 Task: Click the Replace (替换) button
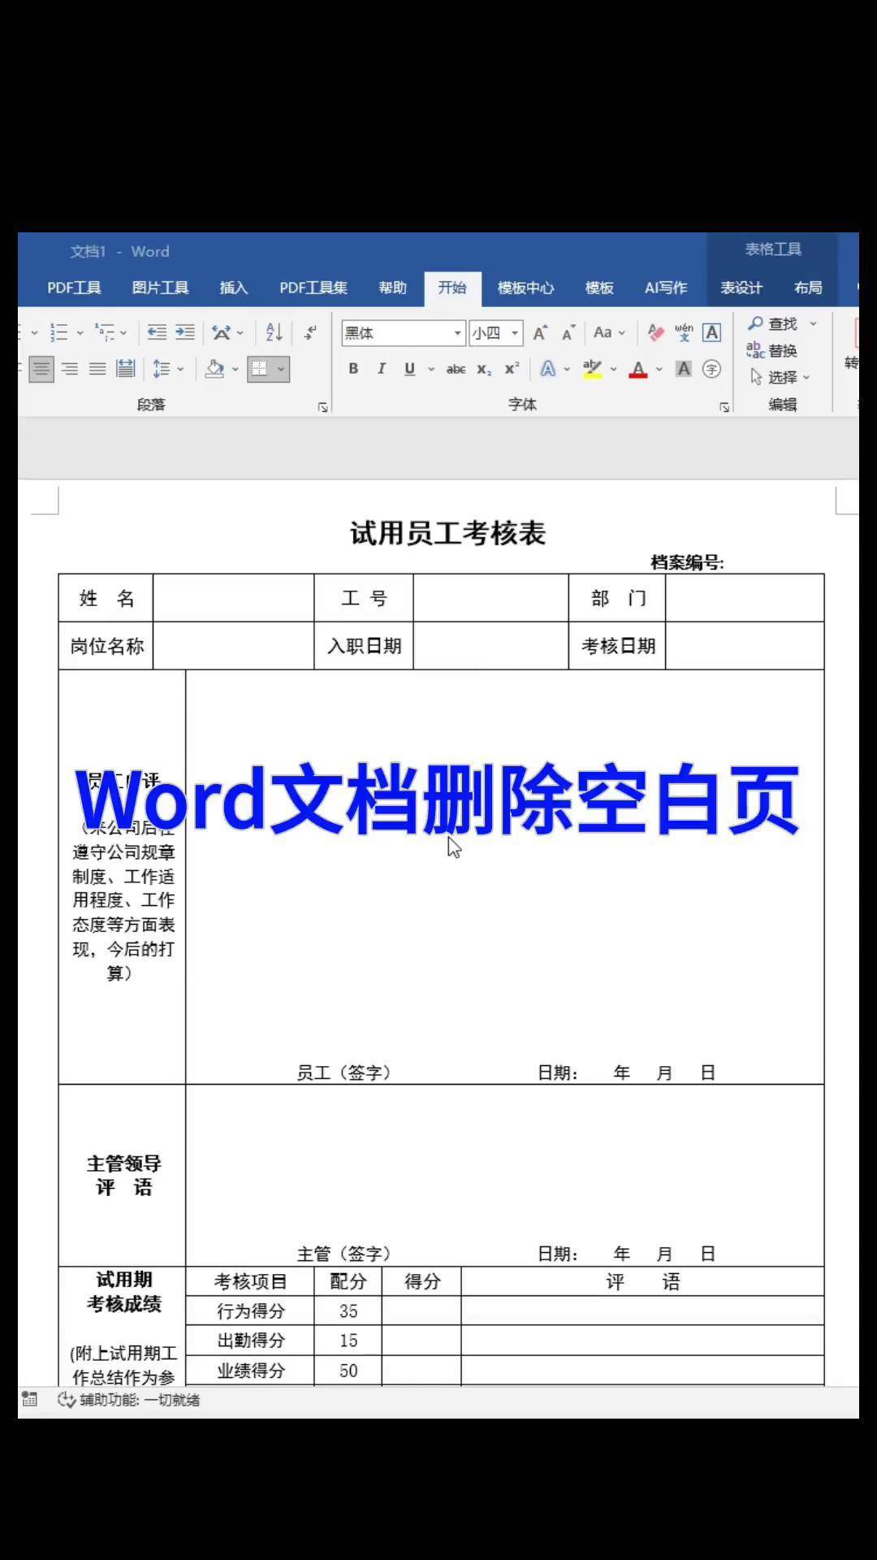coord(772,350)
